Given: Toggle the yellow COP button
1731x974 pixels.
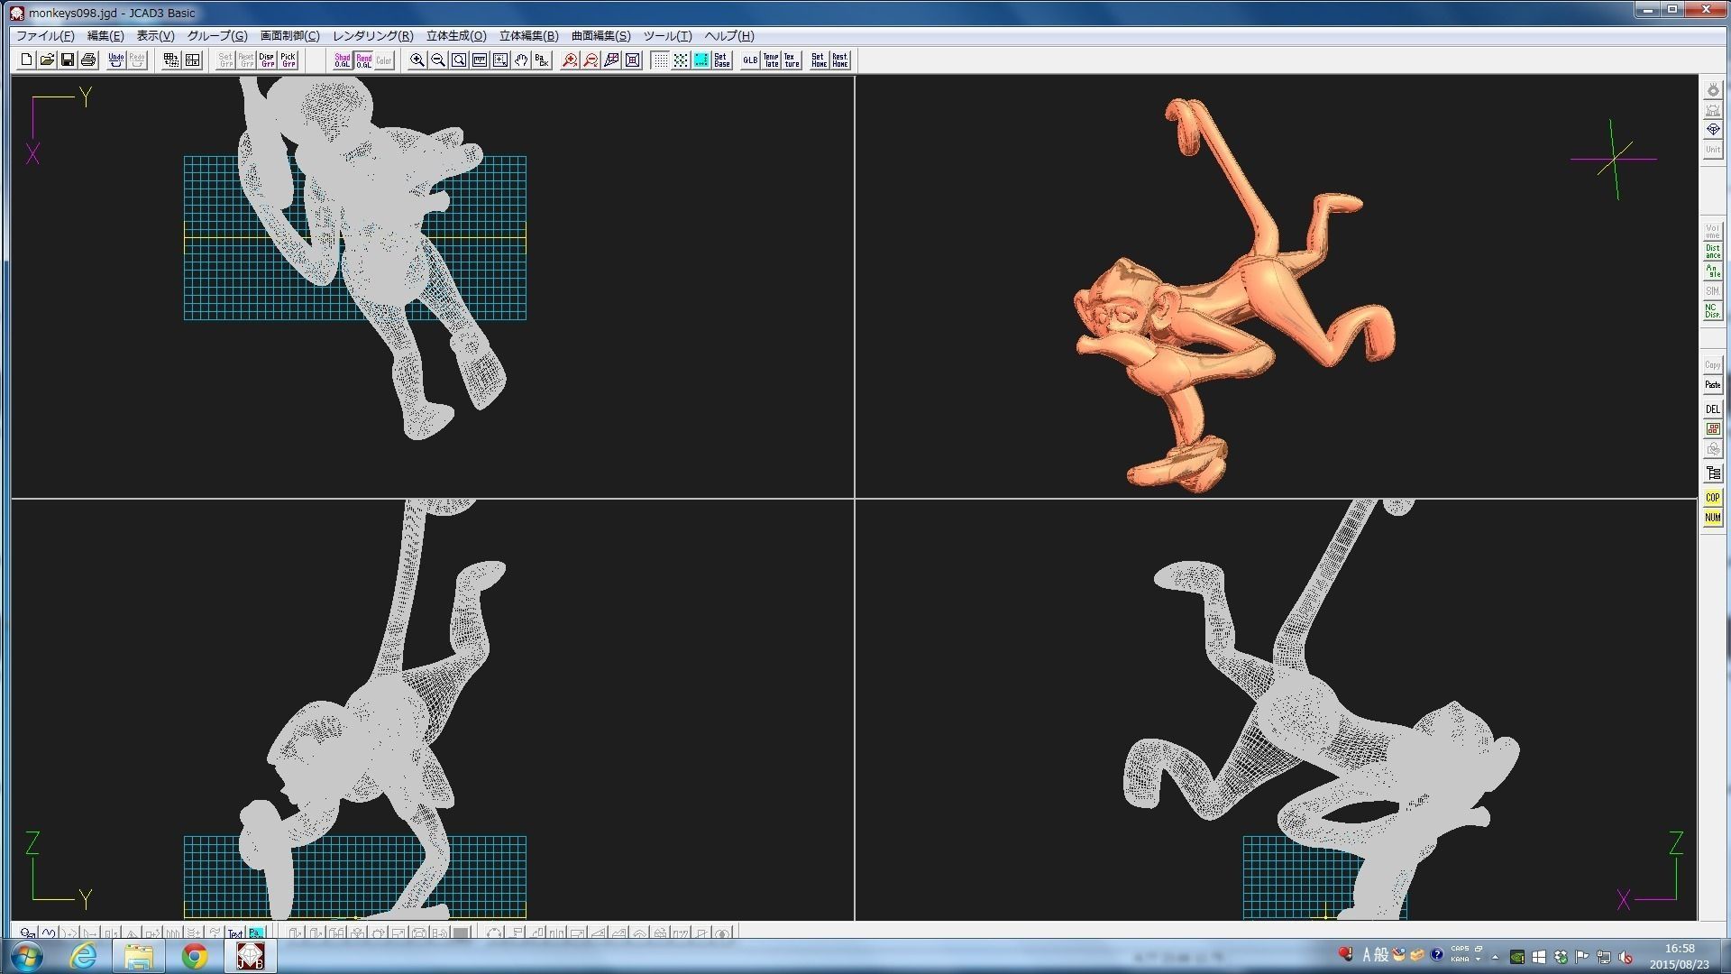Looking at the screenshot, I should tap(1712, 498).
